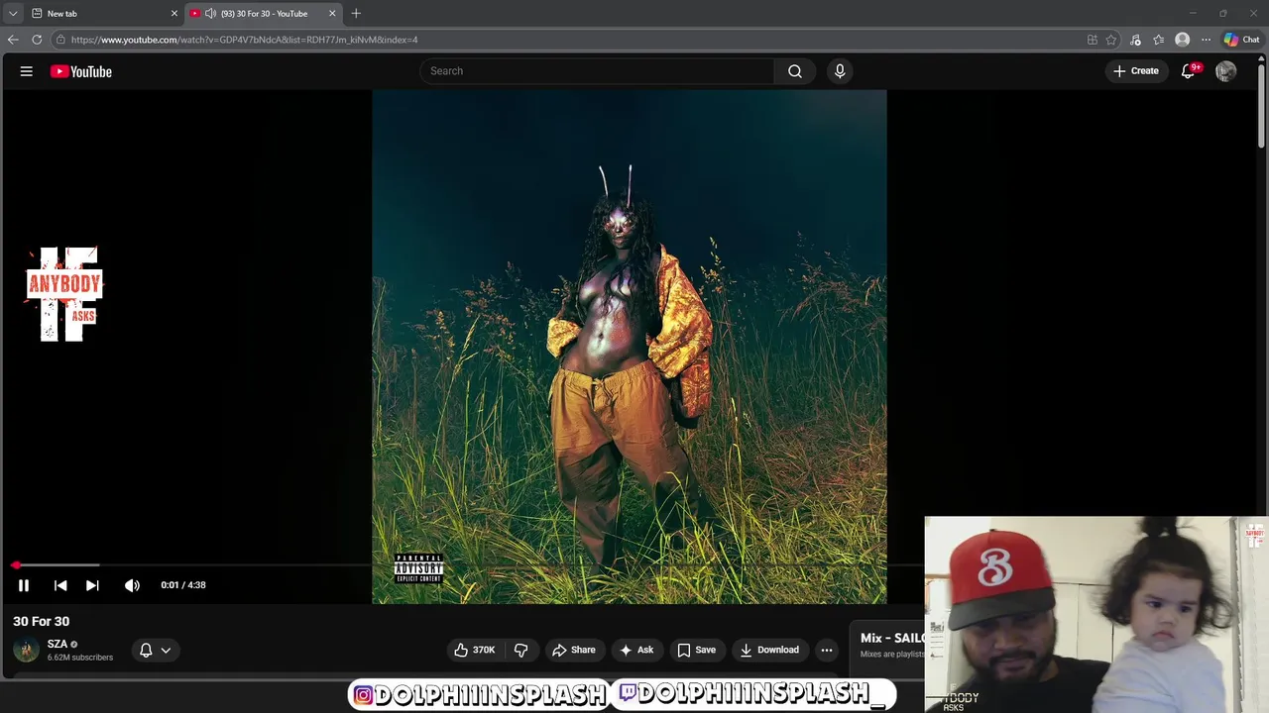Share this video
Screen dimensions: 1269x713
point(574,650)
